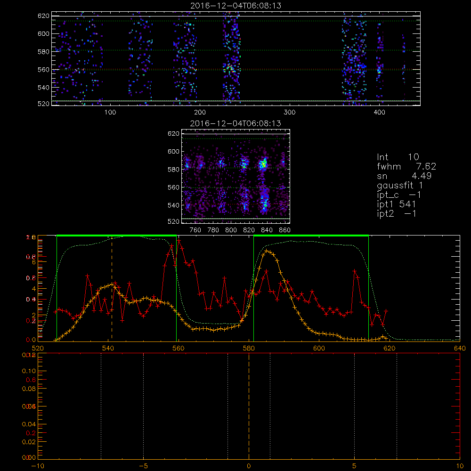The image size is (471, 471).
Task: Click the orange dashed center line in bottom plot
Action: pyautogui.click(x=249, y=406)
